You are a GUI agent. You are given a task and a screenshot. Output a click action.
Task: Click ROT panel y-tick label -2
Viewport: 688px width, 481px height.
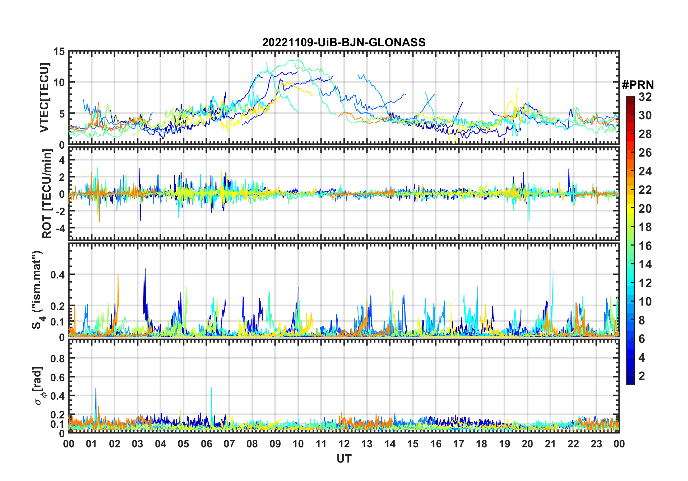point(60,211)
